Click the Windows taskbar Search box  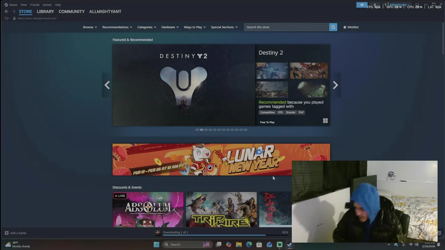pyautogui.click(x=187, y=244)
